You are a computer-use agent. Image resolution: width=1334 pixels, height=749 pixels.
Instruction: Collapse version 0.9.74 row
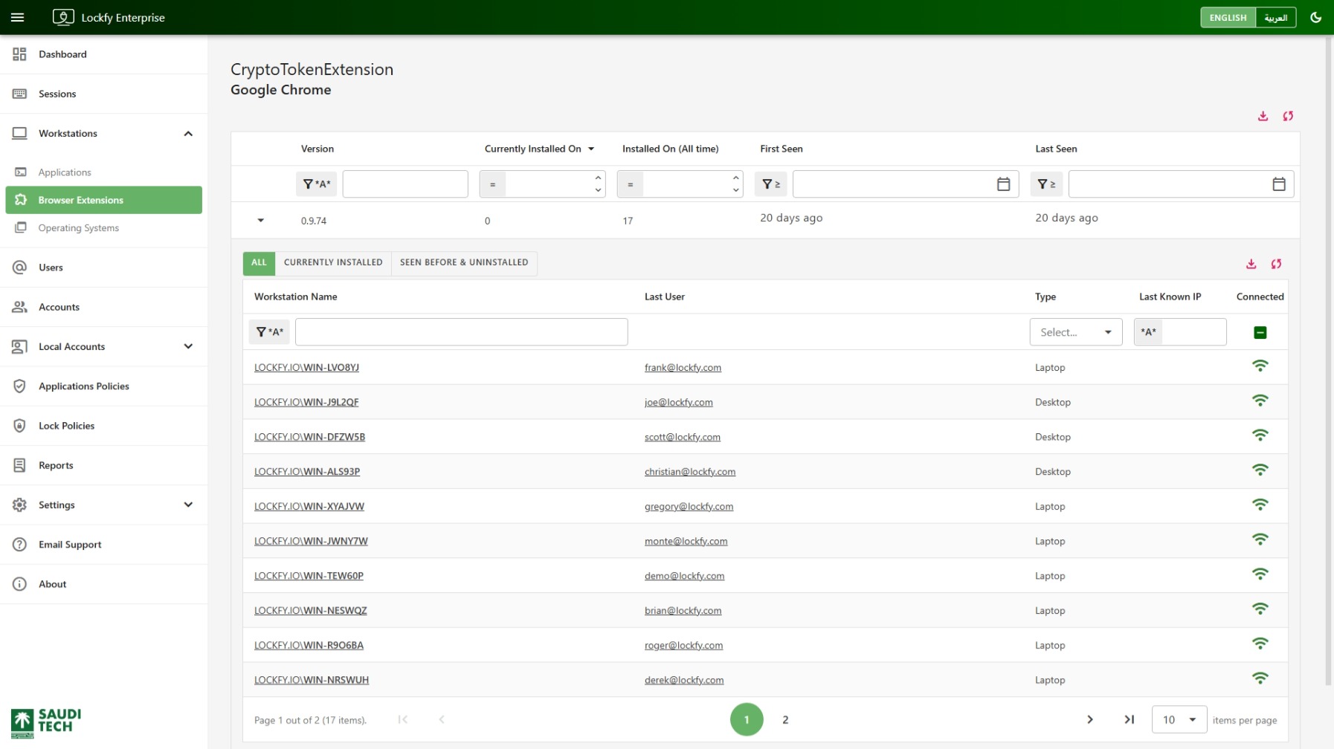[260, 221]
